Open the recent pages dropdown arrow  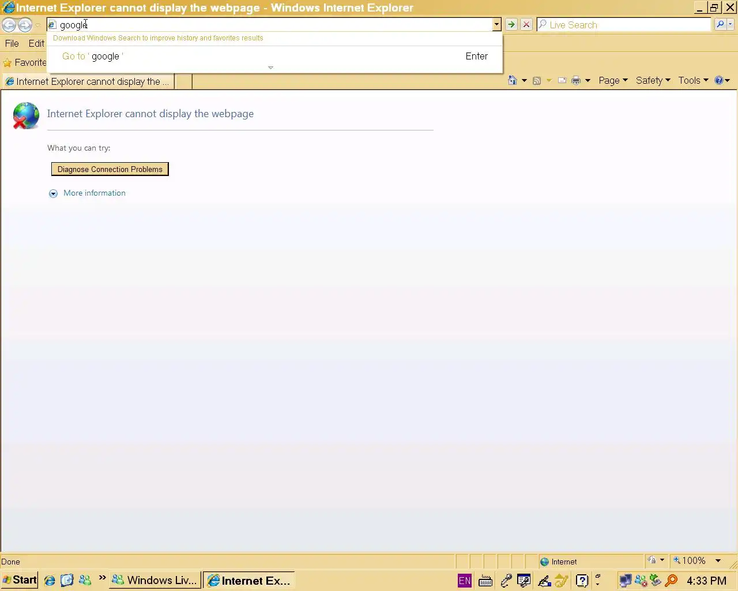point(38,25)
